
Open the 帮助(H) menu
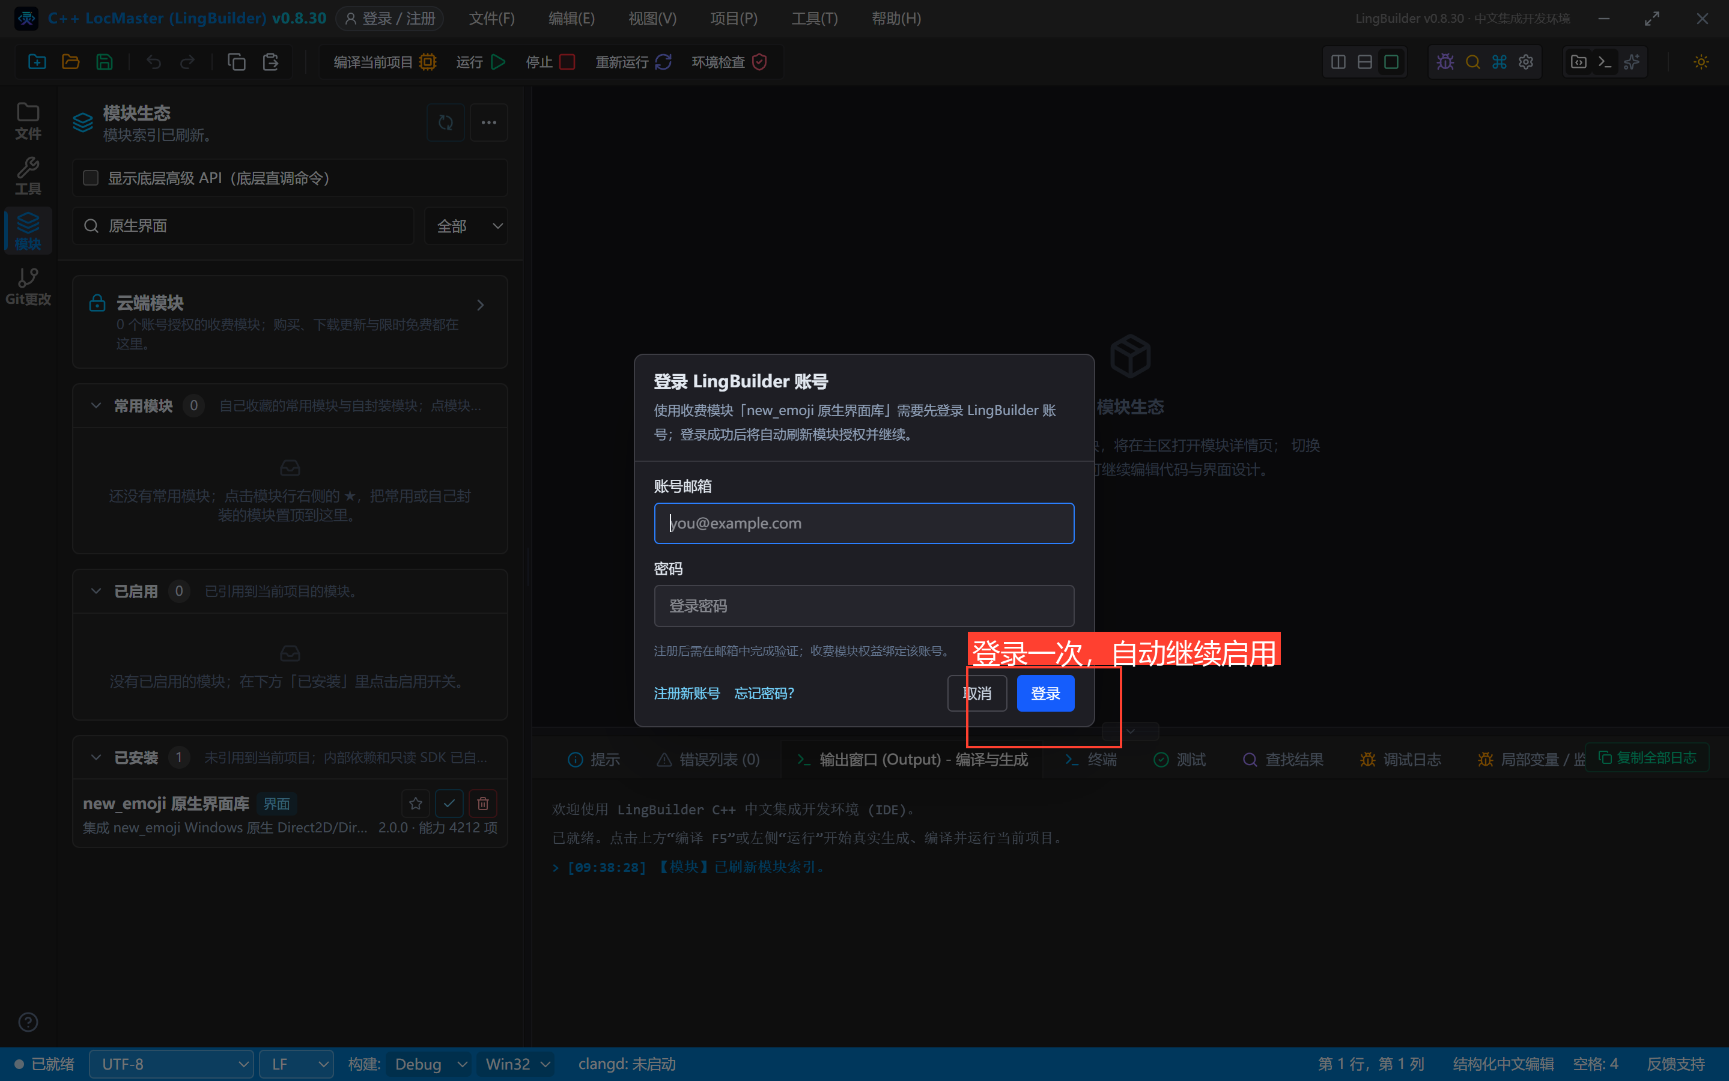tap(896, 19)
